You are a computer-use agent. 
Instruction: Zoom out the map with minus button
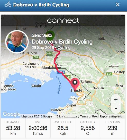[x=116, y=108]
